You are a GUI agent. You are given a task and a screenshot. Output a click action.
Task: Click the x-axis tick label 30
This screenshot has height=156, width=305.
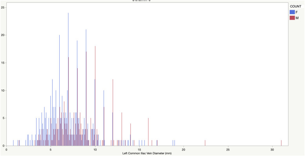click(x=272, y=150)
